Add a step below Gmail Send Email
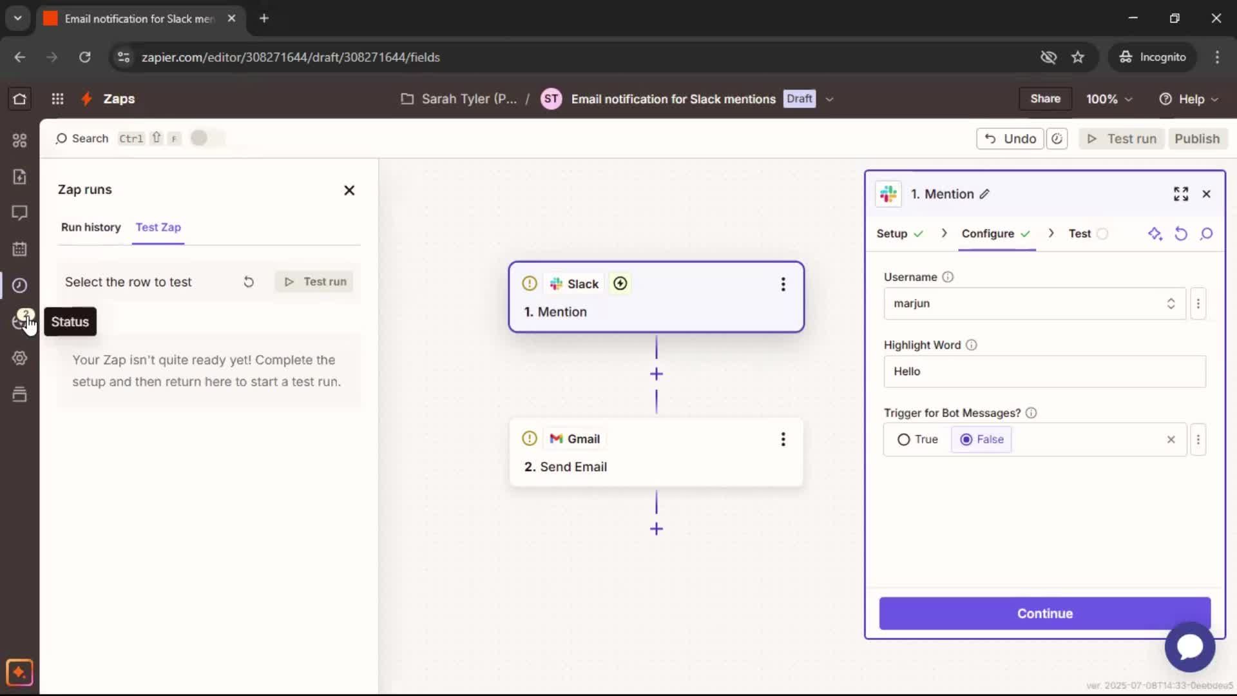 pos(657,528)
